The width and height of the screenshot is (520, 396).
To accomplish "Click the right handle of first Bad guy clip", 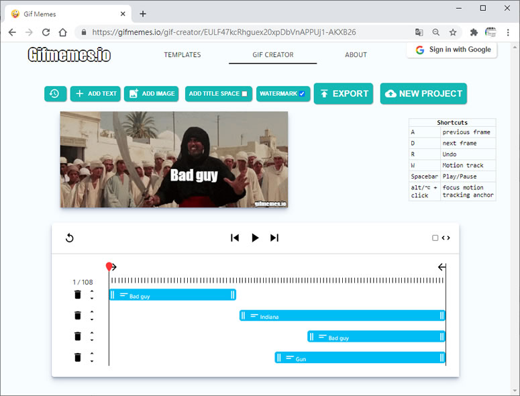I will (x=232, y=295).
